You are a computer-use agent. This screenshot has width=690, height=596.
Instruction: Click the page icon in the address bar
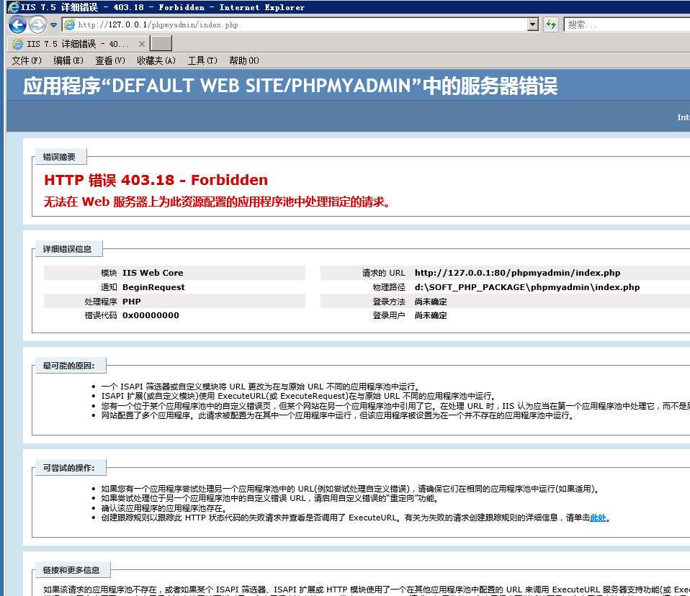coord(69,24)
